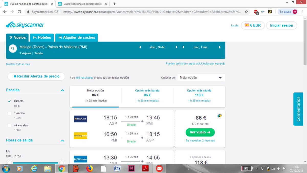The width and height of the screenshot is (307, 173).
Task: Bookmark this page with the star icon
Action: 246,12
